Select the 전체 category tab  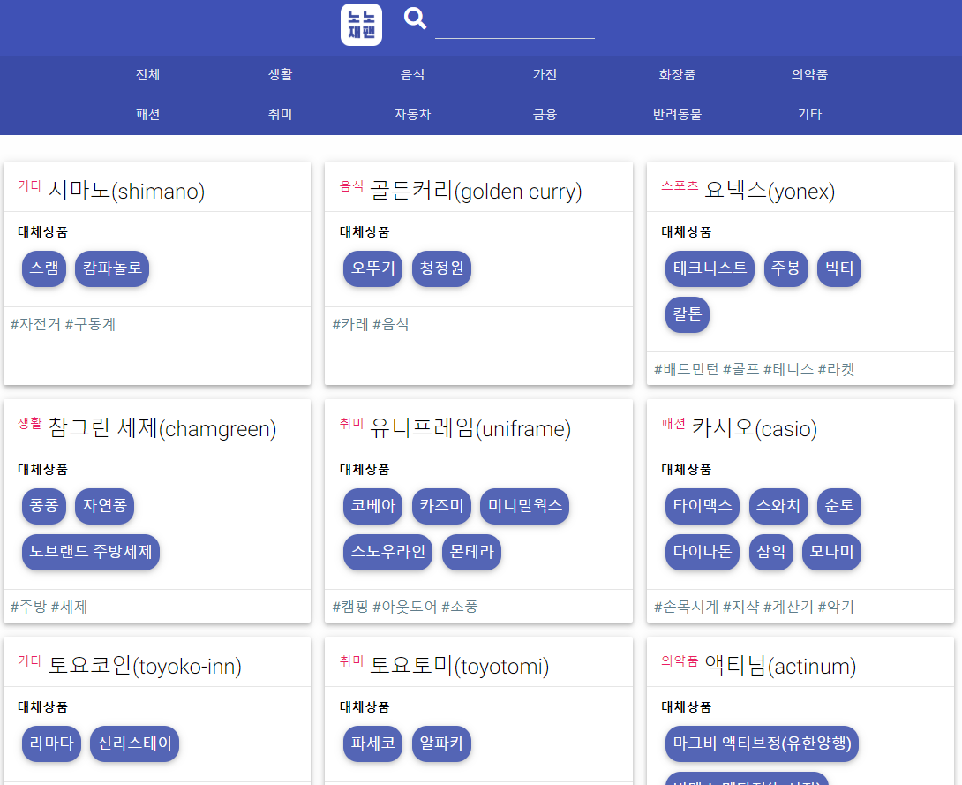[148, 75]
